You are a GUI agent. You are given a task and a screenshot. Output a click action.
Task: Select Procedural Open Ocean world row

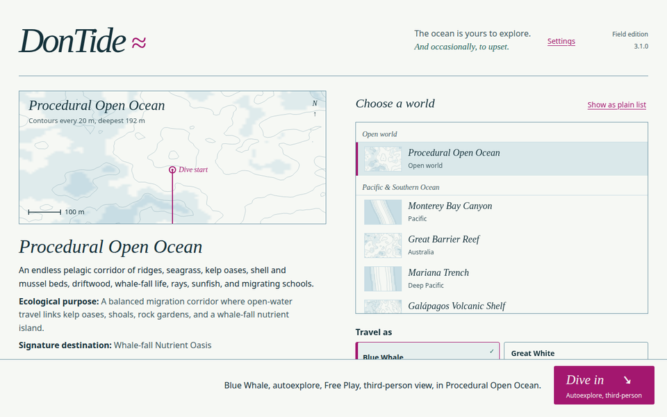[x=502, y=158]
